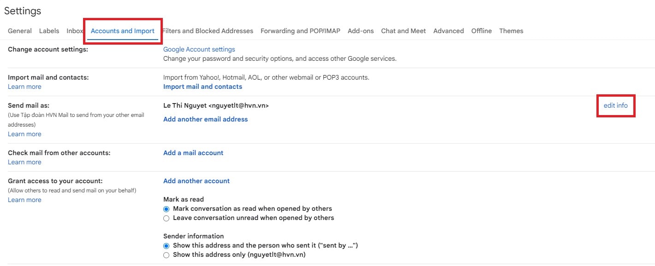Click edit info for Le Thi Nguyet
The height and width of the screenshot is (266, 655).
(x=615, y=105)
